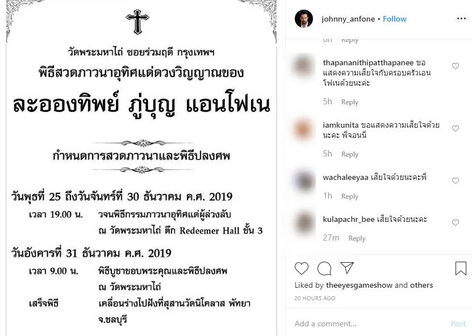Open the kulapachr_bee username link

349,219
